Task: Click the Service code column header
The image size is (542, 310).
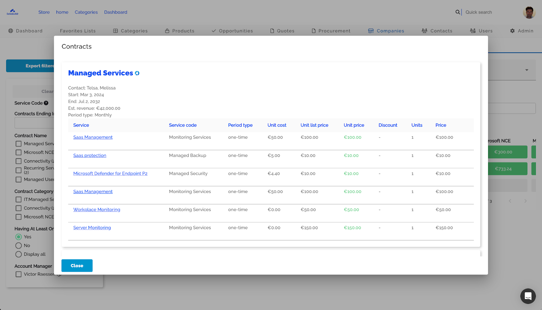Action: (x=183, y=125)
